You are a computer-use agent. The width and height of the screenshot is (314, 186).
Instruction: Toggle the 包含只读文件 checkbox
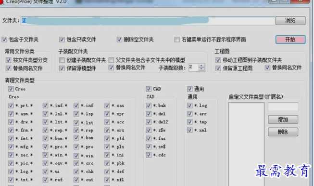(x=62, y=40)
